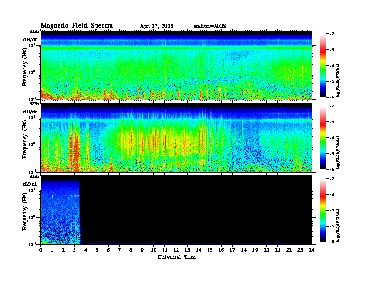371x287 pixels.
Task: Click the "station=MOS" label
Action: tap(210, 26)
